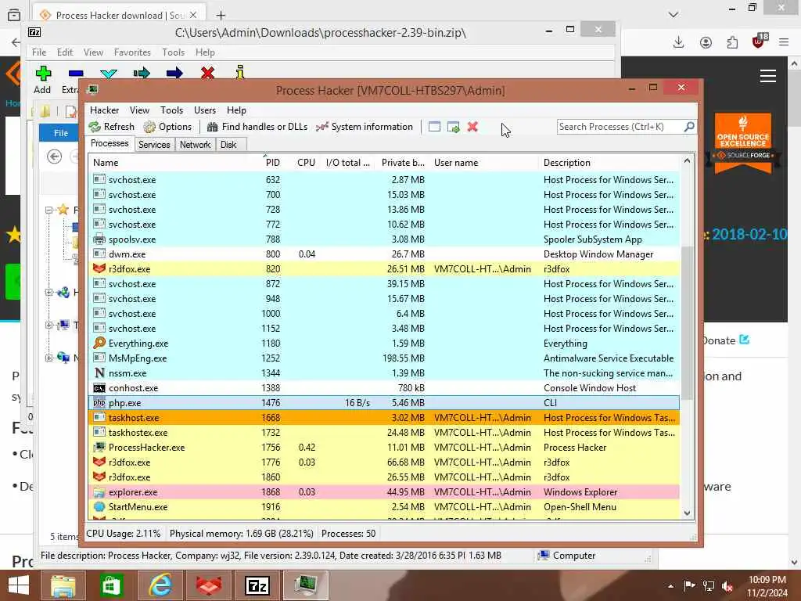Open the Users menu

click(x=205, y=110)
